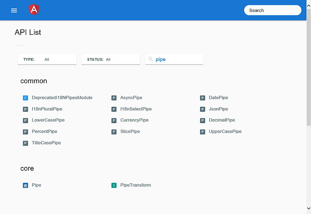Open the JsonPipe link
This screenshot has width=311, height=214.
(219, 109)
